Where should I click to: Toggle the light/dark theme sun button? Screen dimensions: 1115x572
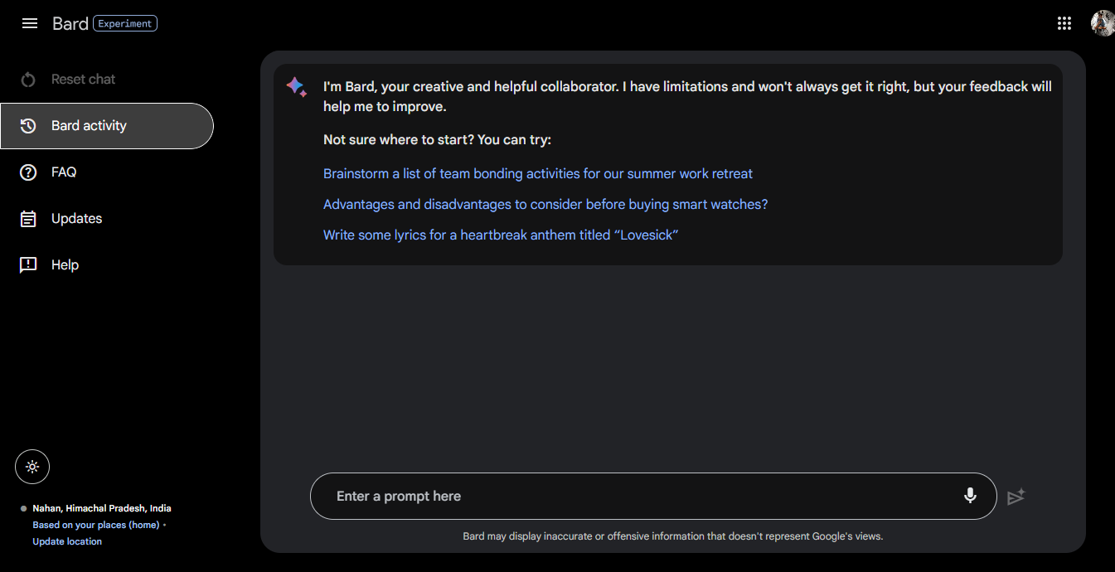click(32, 467)
